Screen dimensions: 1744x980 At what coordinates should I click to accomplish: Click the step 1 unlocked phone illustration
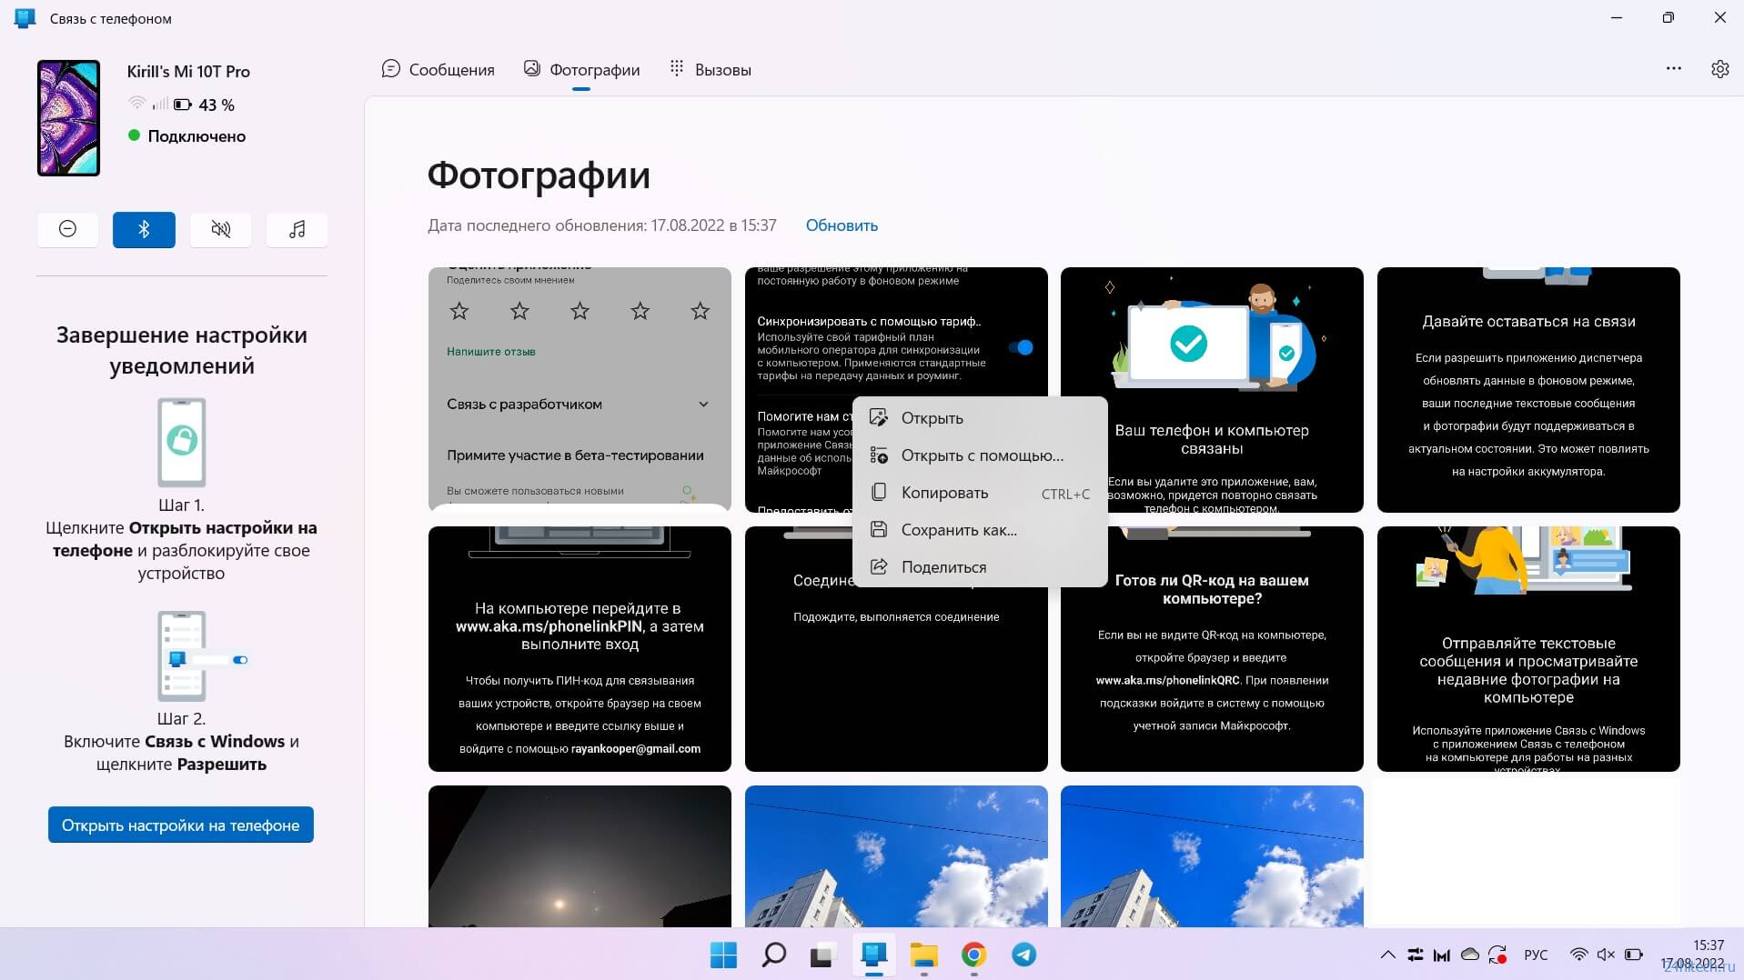pos(181,442)
